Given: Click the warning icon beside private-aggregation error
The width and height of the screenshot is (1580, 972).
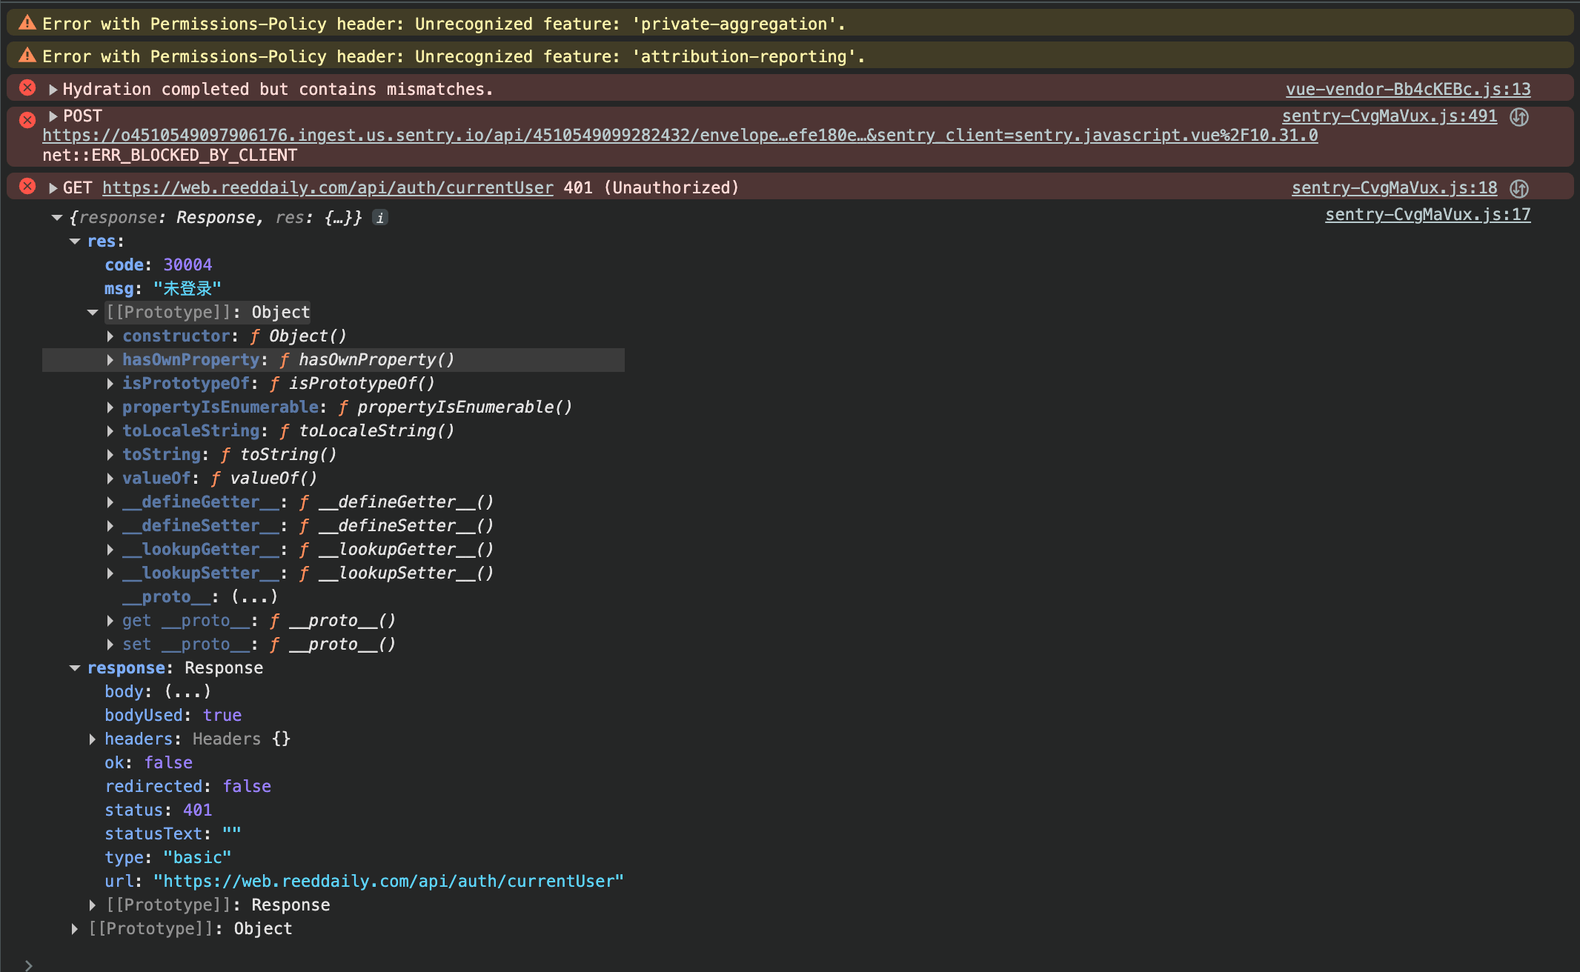Looking at the screenshot, I should click(27, 23).
